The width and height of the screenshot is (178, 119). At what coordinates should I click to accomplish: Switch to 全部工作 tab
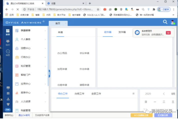[96, 94]
